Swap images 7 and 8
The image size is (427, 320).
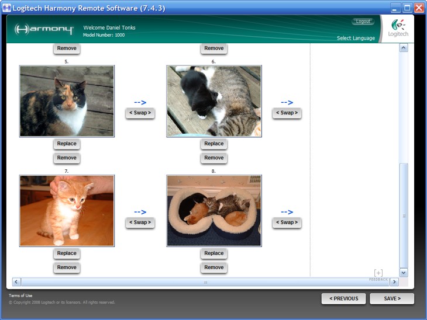140,222
